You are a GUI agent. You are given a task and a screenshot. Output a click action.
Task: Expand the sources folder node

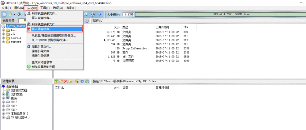point(3,38)
